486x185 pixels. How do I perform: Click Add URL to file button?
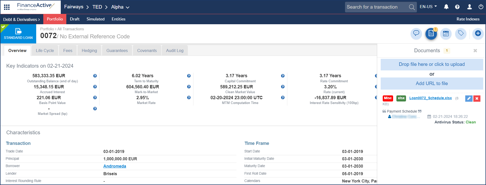432,84
